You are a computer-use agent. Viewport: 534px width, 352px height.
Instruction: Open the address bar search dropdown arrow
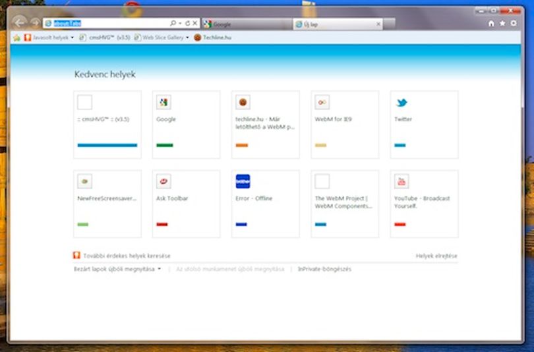180,23
